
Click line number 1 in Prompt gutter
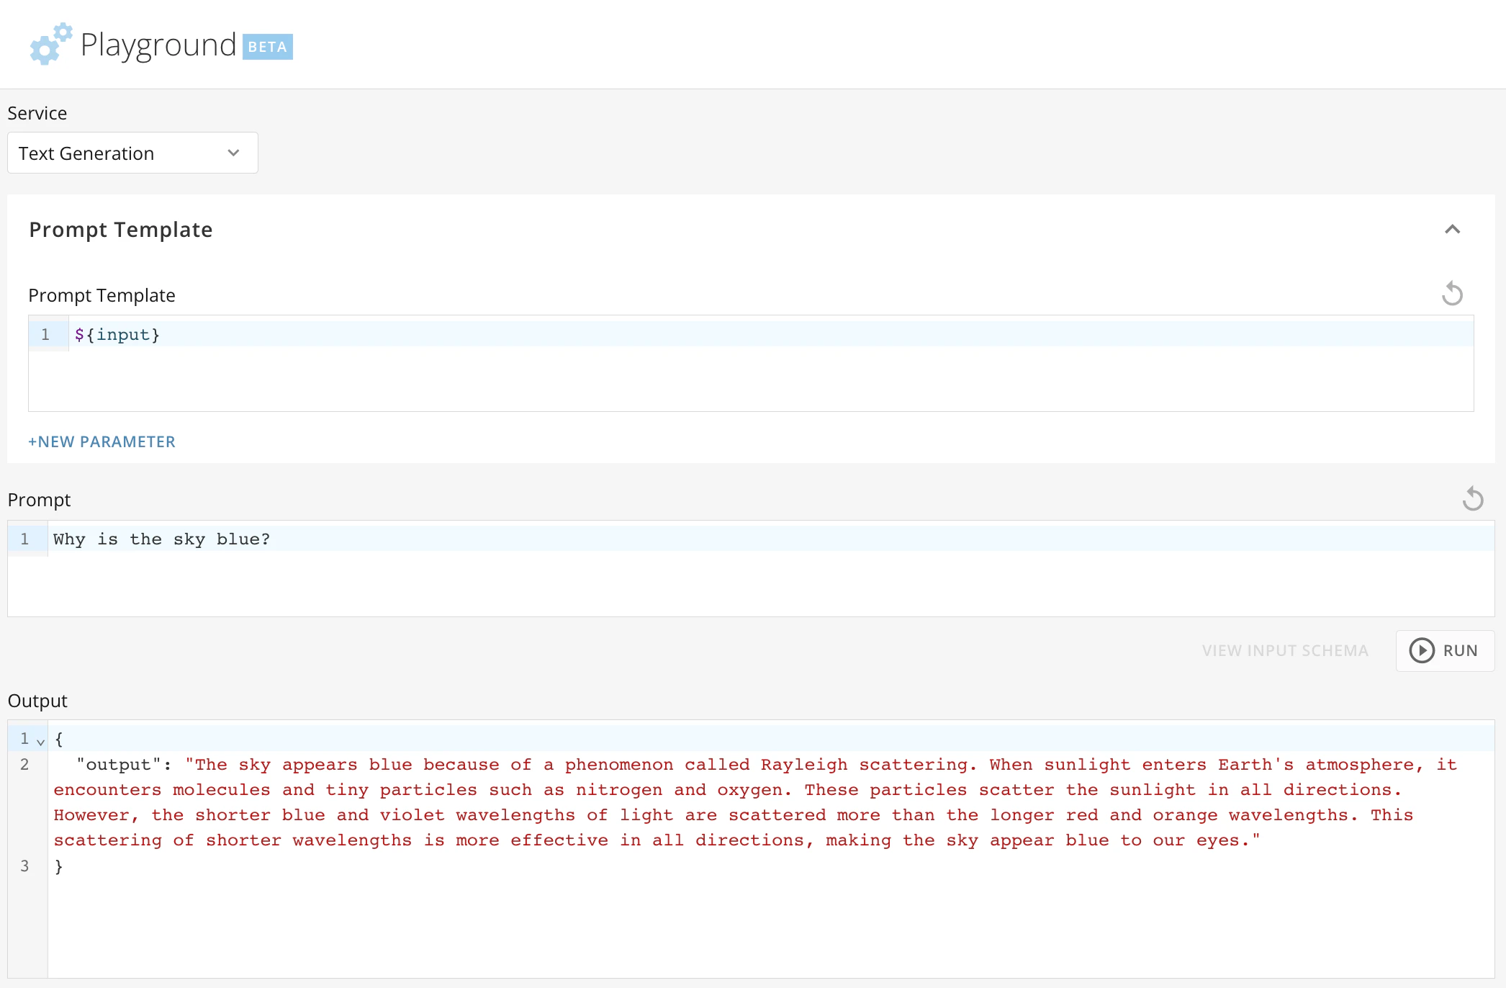(24, 539)
